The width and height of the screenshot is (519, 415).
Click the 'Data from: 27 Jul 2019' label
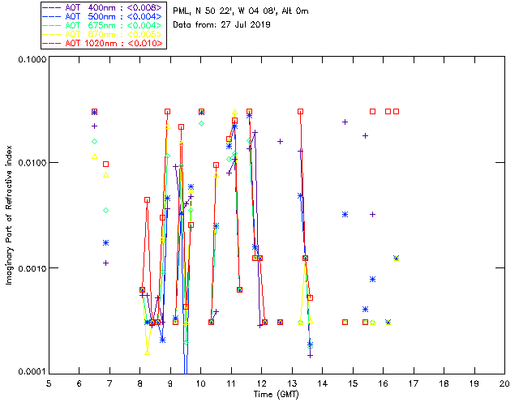click(221, 25)
